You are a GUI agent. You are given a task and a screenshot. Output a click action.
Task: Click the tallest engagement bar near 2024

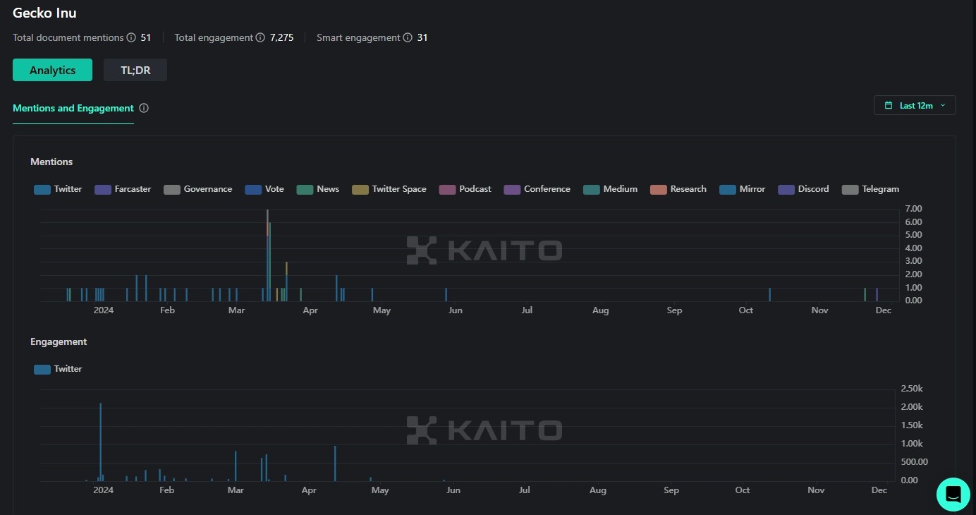pyautogui.click(x=100, y=441)
